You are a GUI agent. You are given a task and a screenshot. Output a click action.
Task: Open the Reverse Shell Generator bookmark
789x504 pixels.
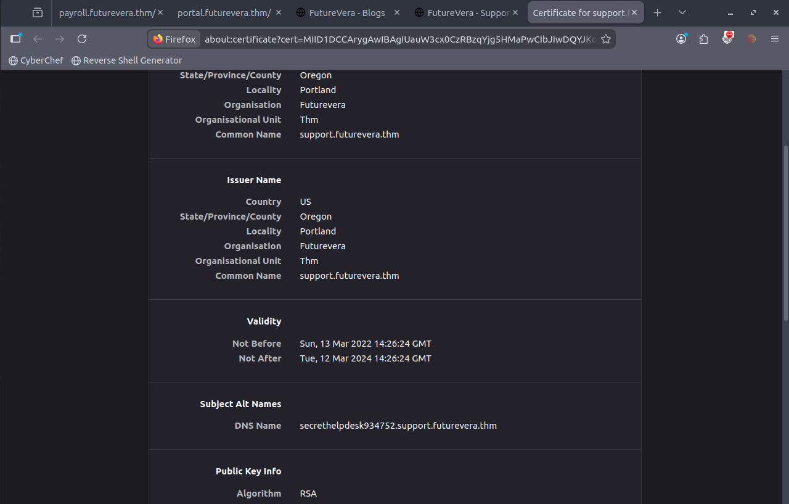pos(127,60)
